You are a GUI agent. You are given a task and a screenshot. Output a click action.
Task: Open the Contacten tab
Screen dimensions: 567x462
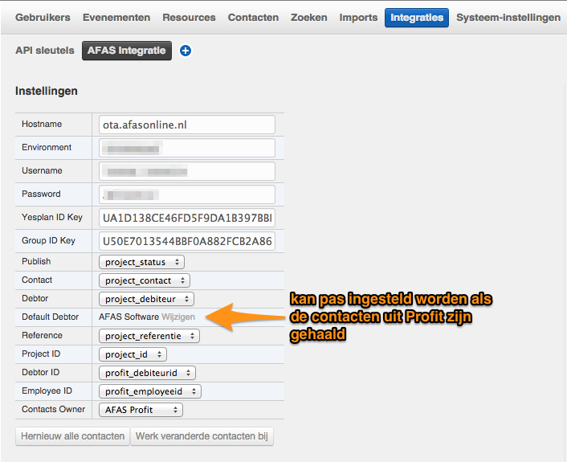click(x=253, y=17)
